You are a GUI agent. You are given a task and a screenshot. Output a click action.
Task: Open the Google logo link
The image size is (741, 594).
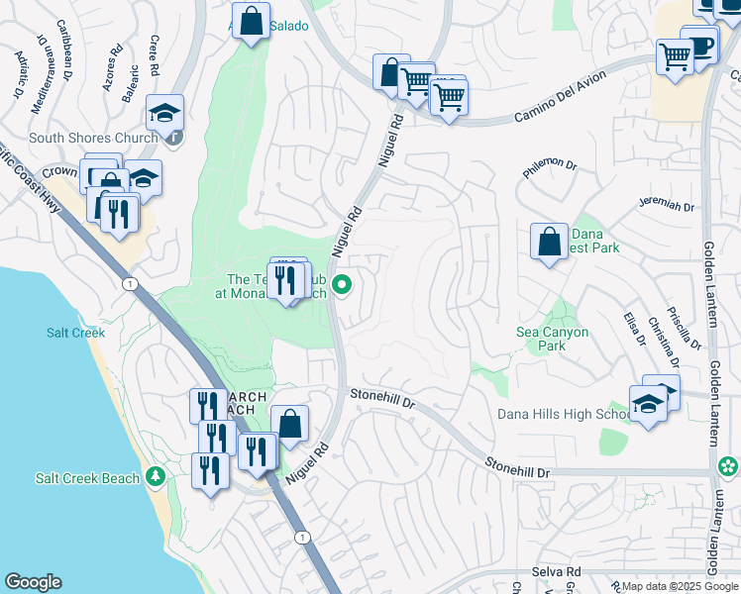pos(34,582)
